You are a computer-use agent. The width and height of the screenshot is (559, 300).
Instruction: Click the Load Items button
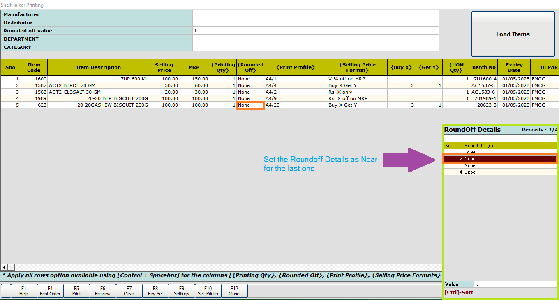point(513,34)
